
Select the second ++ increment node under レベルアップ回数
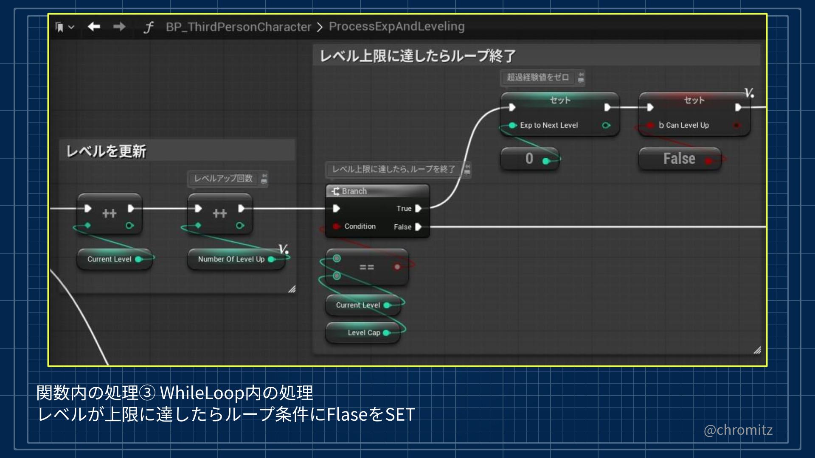coord(220,213)
